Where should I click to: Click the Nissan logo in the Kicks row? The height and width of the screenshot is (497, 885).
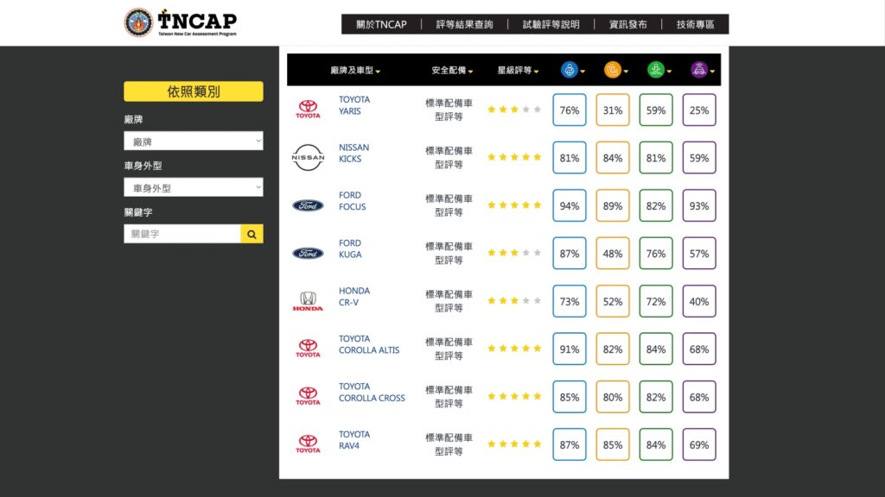tap(309, 157)
